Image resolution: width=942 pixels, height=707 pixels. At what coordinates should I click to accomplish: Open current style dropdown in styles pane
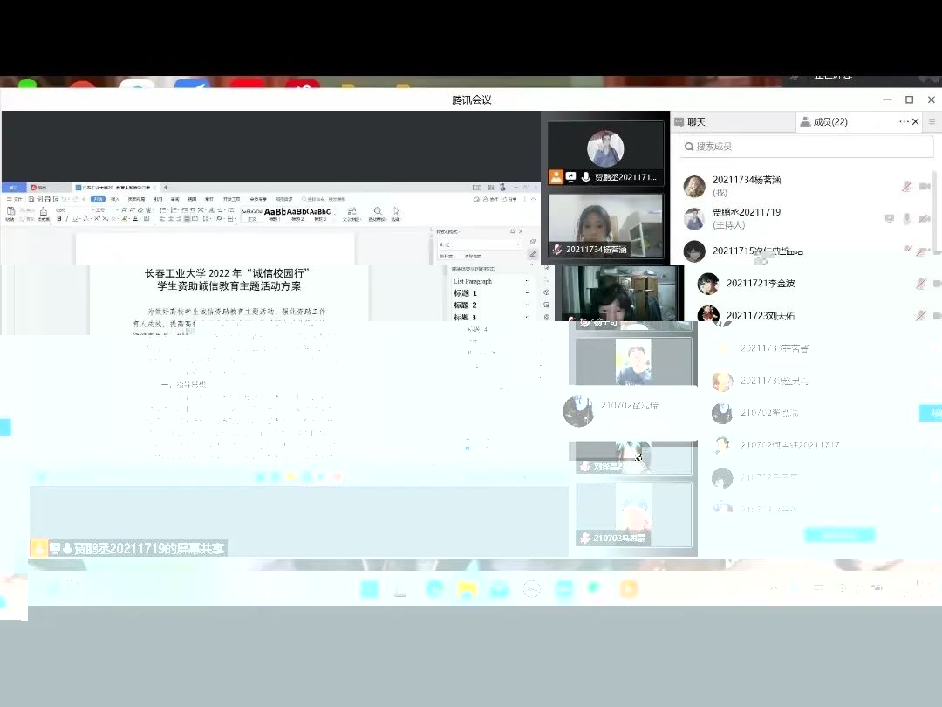(x=518, y=244)
